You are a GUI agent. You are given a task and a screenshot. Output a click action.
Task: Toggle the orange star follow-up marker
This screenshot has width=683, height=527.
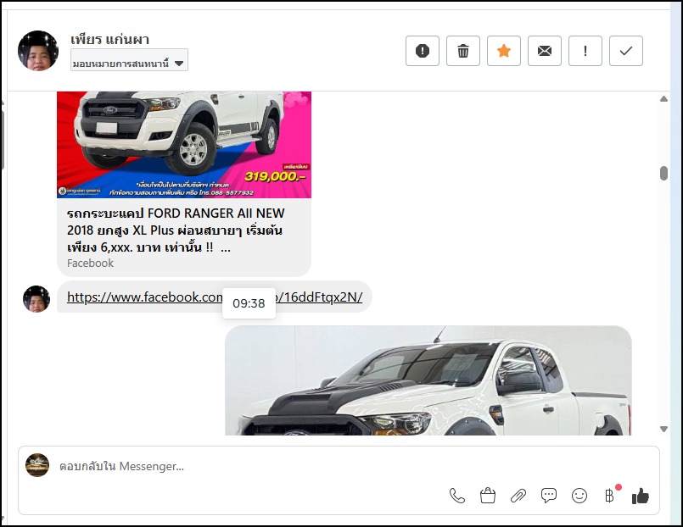click(x=504, y=51)
